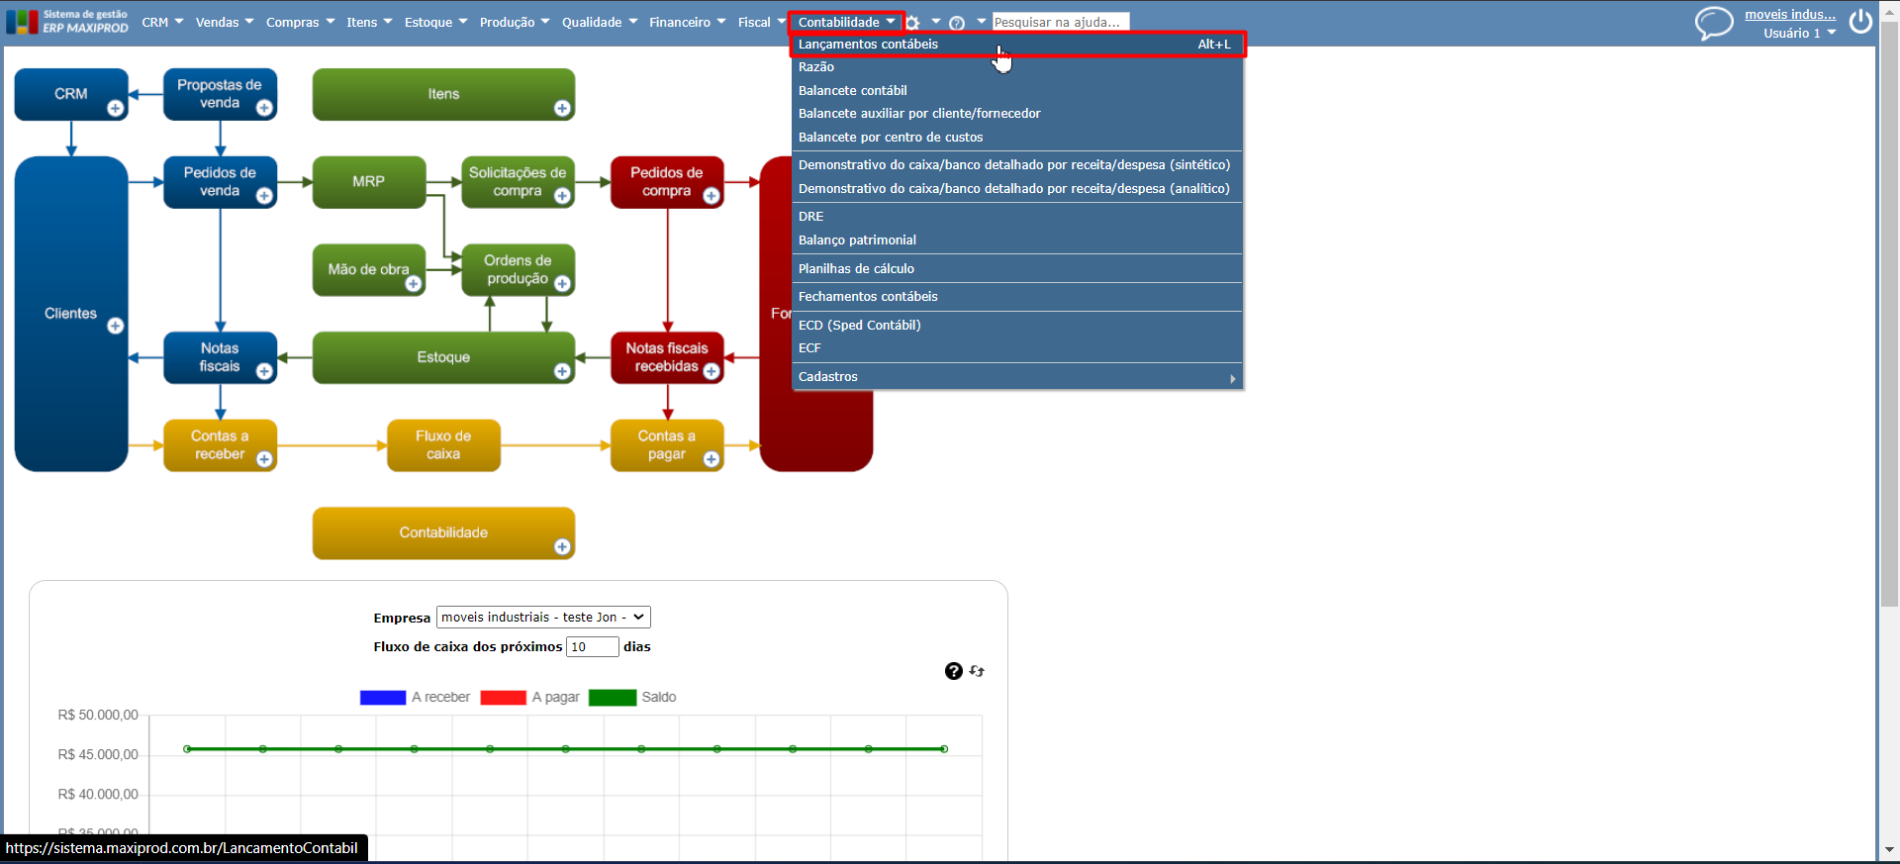The height and width of the screenshot is (864, 1900).
Task: Open the Usuário 1 user dropdown
Action: click(1799, 33)
